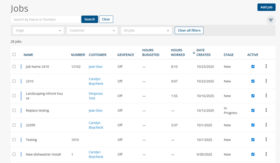Click the Add Job button
Viewport: 280px width, 163px height.
[x=266, y=7]
